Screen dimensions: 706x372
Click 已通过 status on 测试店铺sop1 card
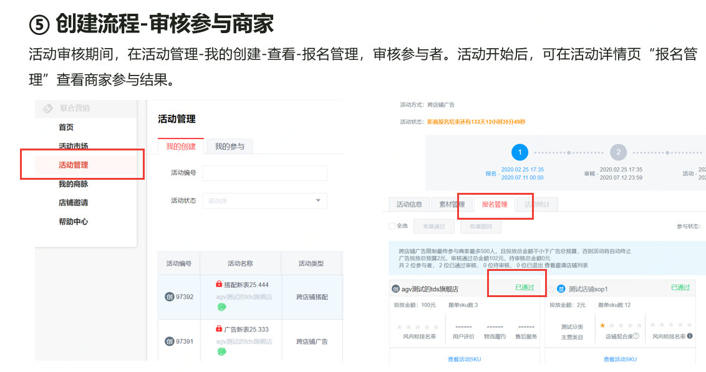pyautogui.click(x=680, y=287)
